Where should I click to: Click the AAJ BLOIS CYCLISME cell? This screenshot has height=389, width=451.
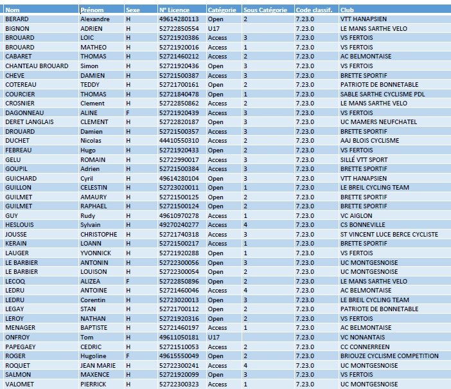pyautogui.click(x=369, y=141)
